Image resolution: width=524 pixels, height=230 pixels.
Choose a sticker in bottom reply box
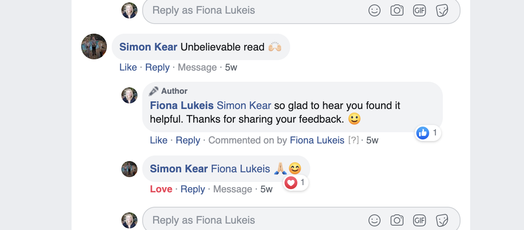click(442, 220)
